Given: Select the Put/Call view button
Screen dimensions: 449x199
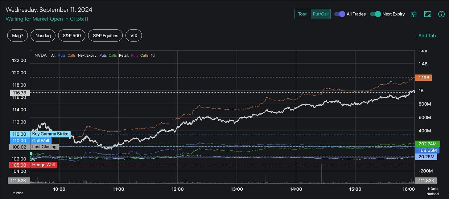Looking at the screenshot, I should click(321, 14).
